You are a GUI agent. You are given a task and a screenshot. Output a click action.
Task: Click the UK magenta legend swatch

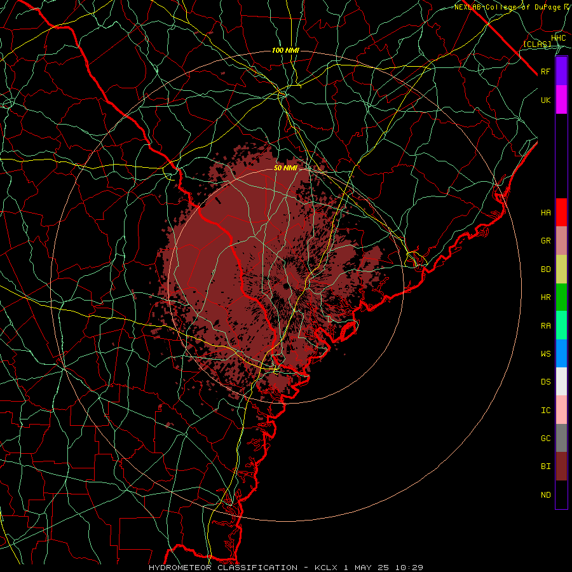[x=561, y=100]
